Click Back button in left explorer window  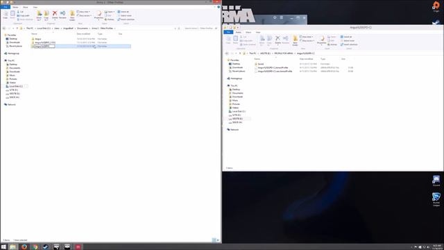coord(4,28)
